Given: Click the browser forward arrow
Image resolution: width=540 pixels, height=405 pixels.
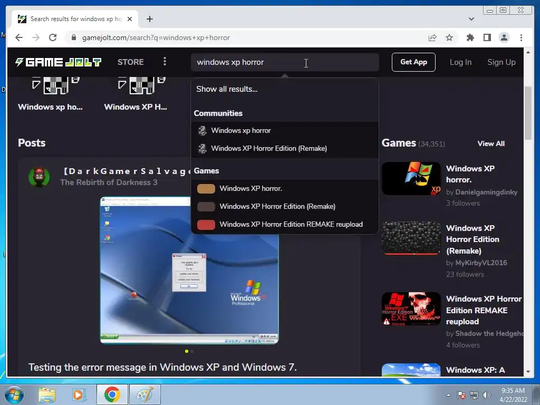Looking at the screenshot, I should click(36, 37).
